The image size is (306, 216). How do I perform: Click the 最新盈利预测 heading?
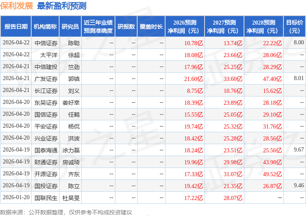click(x=62, y=6)
